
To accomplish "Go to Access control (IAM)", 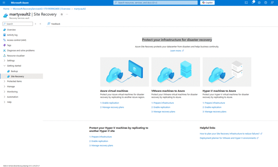I will pos(16,40).
